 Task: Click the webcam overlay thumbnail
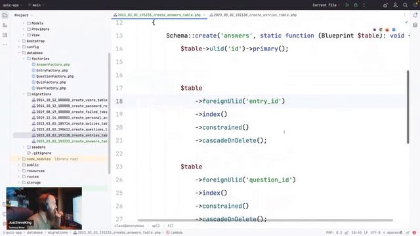pyautogui.click(x=44, y=208)
